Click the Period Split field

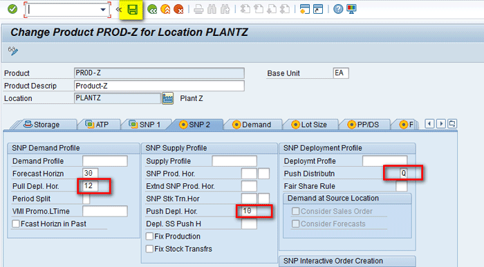tap(86, 199)
